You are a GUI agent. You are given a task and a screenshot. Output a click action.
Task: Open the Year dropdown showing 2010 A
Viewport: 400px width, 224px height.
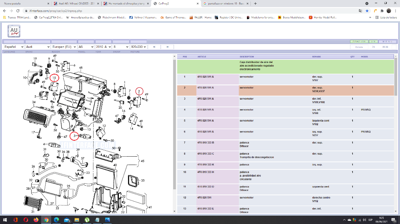pos(103,47)
